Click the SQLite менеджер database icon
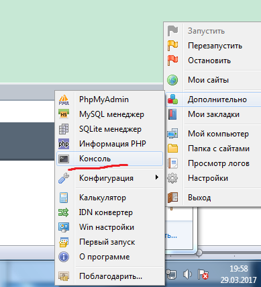Viewport: 261px width, 287px height. pos(64,129)
